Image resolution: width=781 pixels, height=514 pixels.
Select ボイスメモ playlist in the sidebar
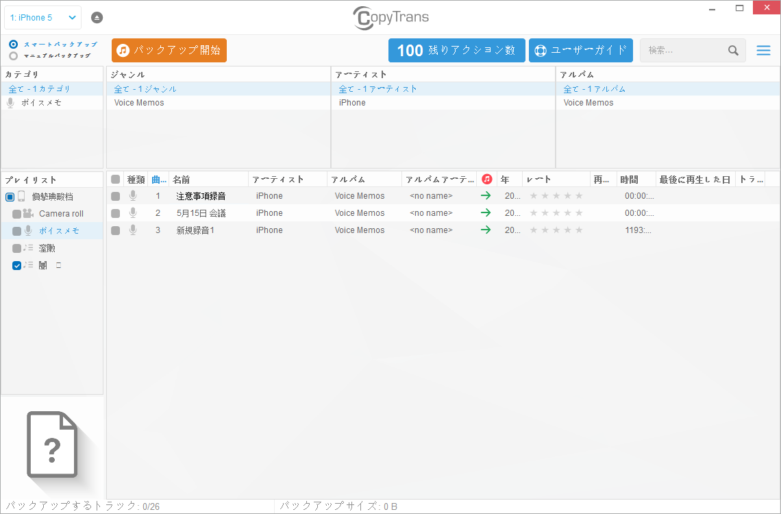point(59,231)
